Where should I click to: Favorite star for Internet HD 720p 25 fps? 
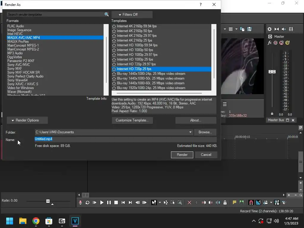pos(114,69)
